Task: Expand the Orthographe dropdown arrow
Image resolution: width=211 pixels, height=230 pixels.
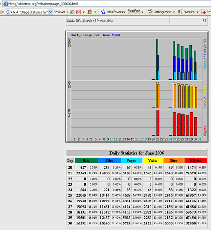Action: coord(174,12)
